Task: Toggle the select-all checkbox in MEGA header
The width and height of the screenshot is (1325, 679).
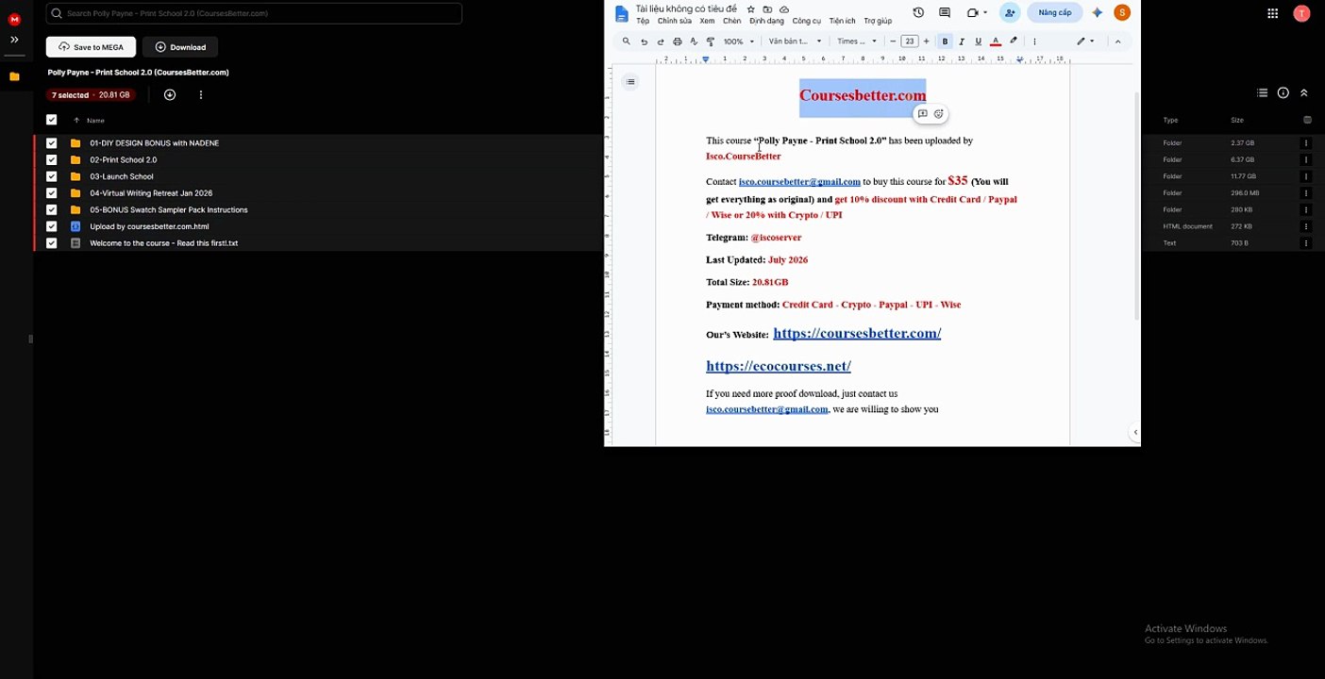Action: pos(51,120)
